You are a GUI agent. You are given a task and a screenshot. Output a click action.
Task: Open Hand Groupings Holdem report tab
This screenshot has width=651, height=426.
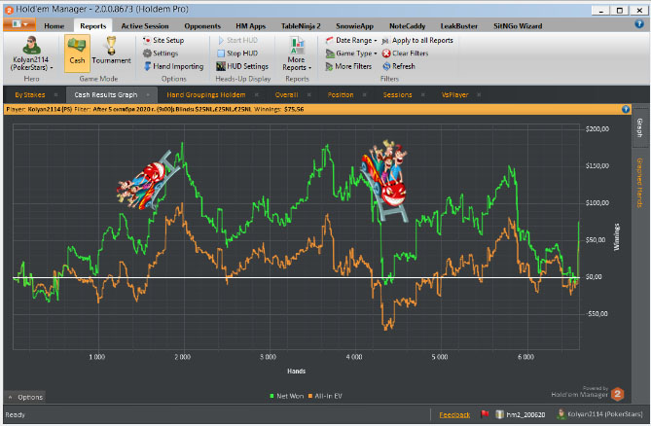[206, 95]
